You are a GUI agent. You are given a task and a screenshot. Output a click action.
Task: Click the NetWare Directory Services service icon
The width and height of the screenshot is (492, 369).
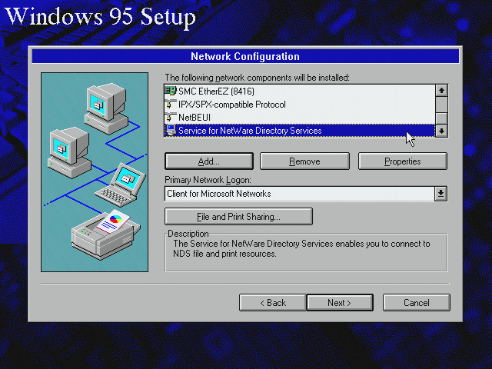tap(171, 130)
